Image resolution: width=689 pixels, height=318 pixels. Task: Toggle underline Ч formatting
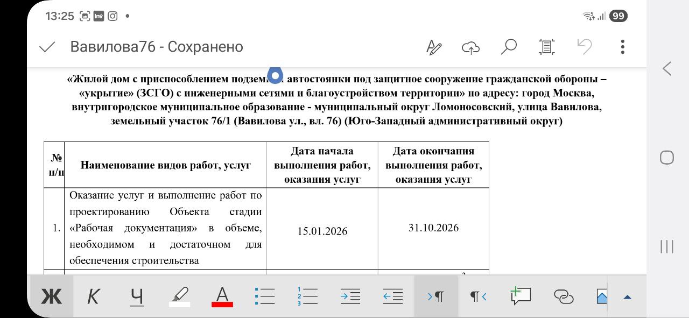pos(137,296)
